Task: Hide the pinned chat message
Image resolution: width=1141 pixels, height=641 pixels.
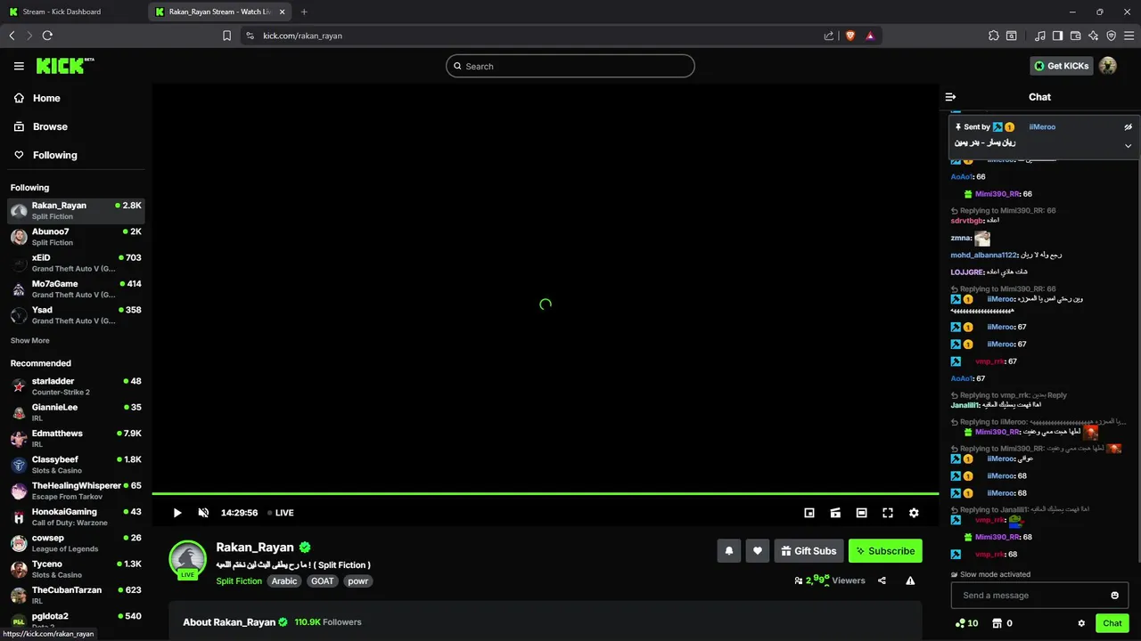Action: (1128, 127)
